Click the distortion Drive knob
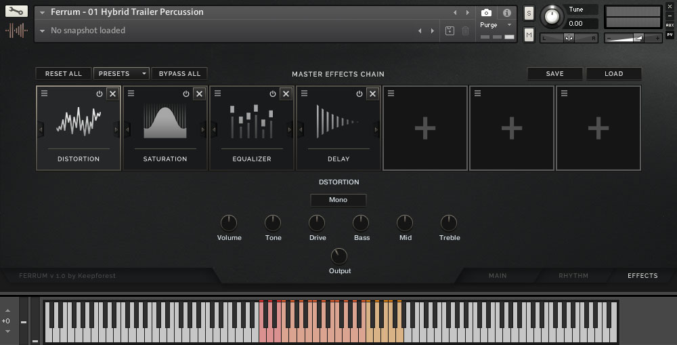 (x=317, y=223)
